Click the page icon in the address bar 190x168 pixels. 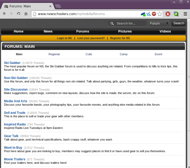pyautogui.click(x=34, y=14)
